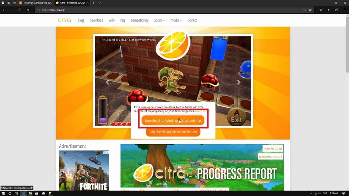Open the browser home page
The image size is (349, 196).
click(28, 10)
